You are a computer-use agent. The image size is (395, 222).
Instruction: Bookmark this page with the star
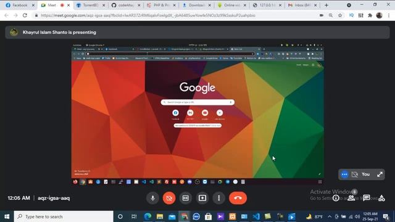[340, 15]
